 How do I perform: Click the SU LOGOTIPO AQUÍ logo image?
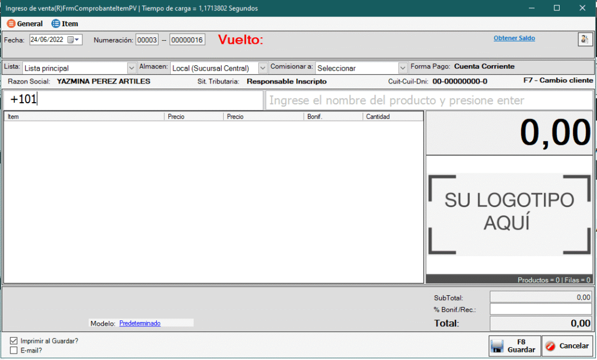tap(509, 214)
